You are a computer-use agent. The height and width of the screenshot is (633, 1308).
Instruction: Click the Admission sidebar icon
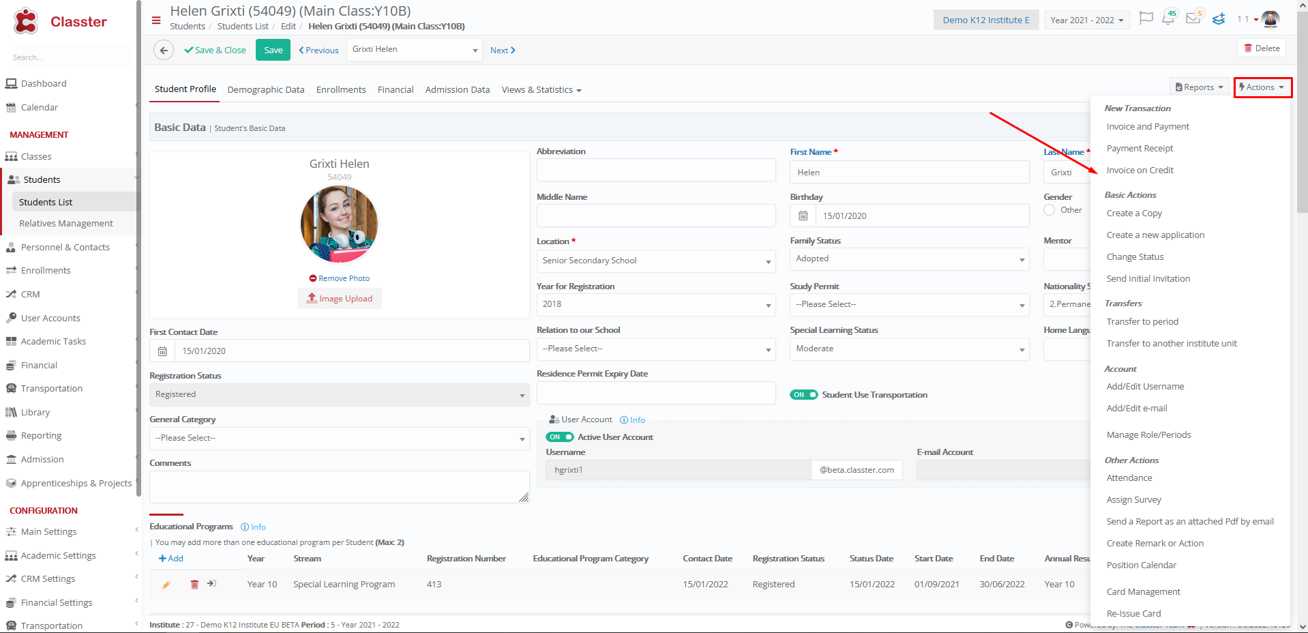pos(11,459)
